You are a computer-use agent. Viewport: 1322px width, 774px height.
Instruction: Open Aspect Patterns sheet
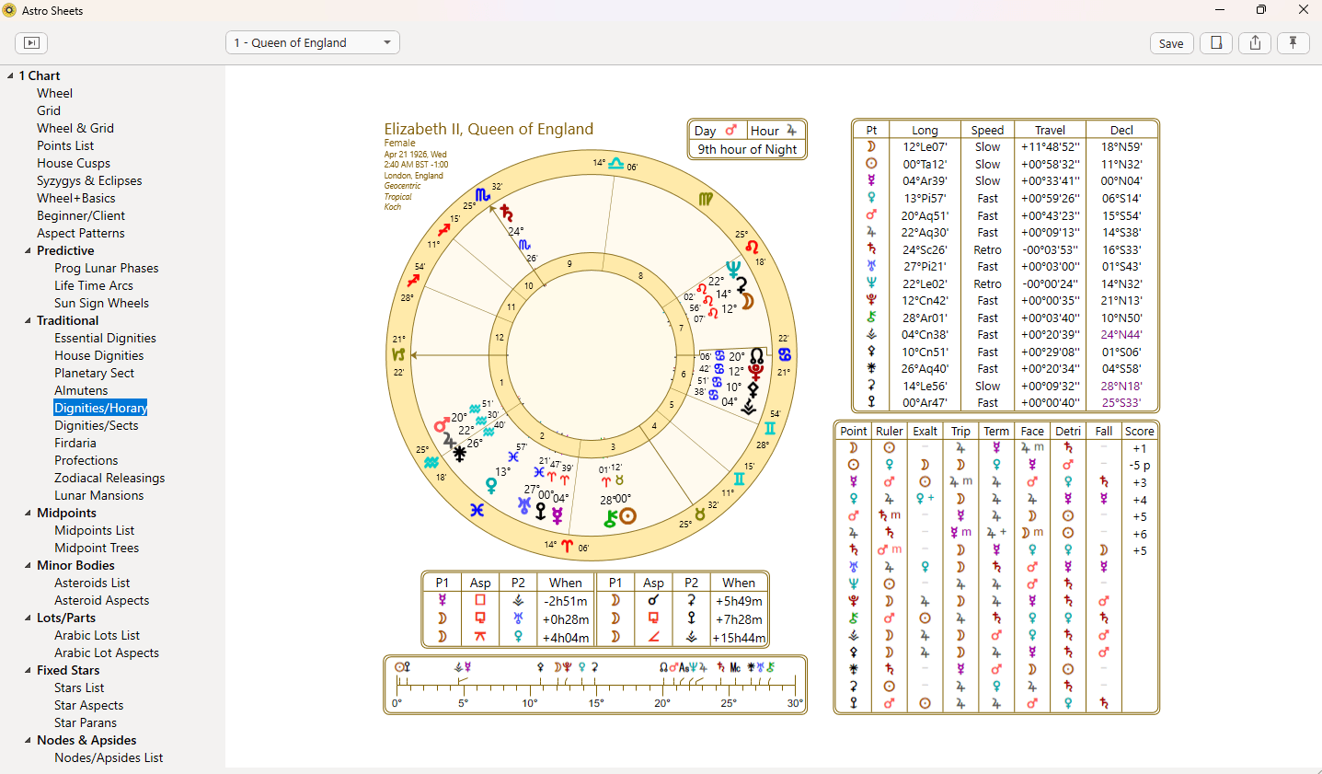[81, 233]
